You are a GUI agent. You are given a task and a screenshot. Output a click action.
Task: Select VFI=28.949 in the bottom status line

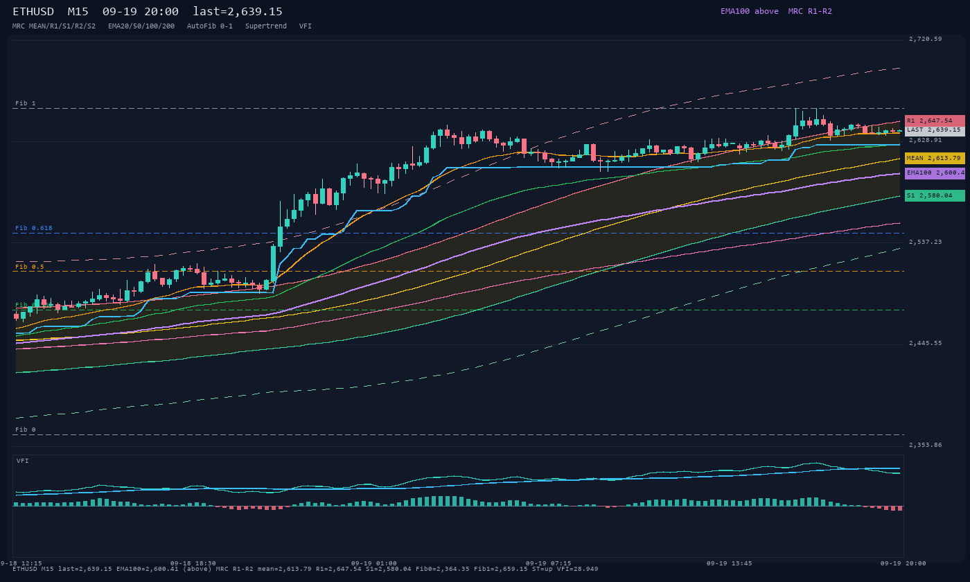[578, 569]
